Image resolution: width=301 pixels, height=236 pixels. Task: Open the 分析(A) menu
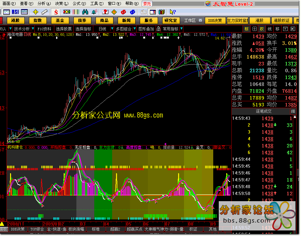click(x=44, y=4)
